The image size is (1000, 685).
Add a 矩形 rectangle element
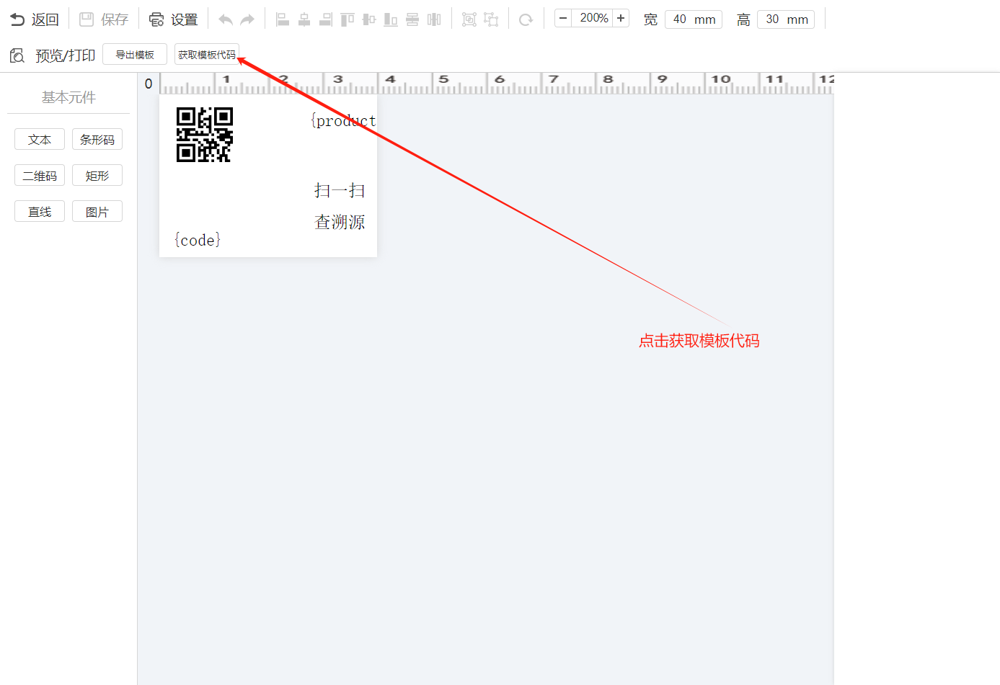(x=97, y=176)
